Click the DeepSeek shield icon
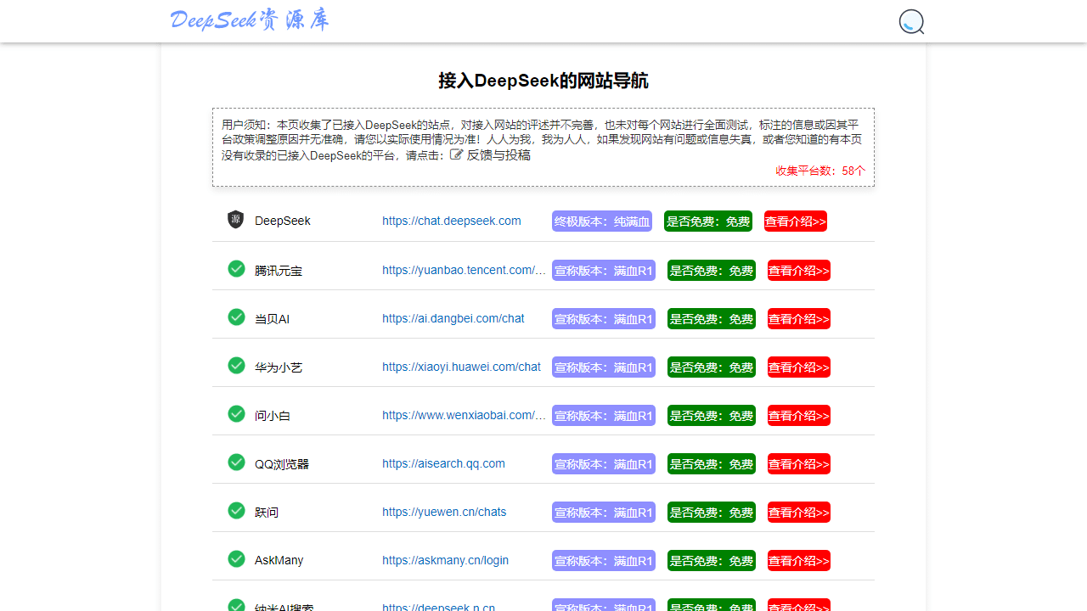The width and height of the screenshot is (1087, 611). coord(236,220)
